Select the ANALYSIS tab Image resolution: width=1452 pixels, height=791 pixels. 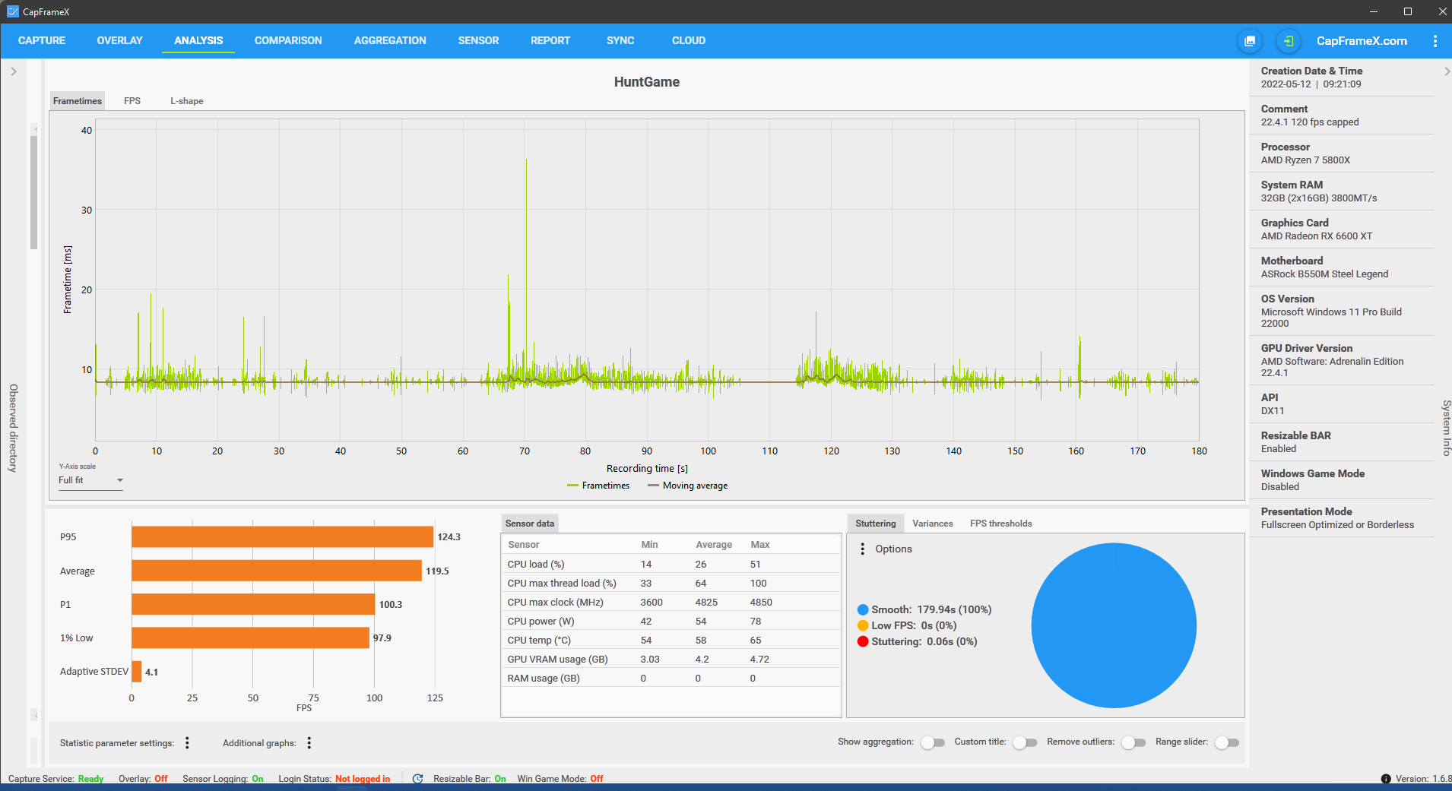(198, 40)
